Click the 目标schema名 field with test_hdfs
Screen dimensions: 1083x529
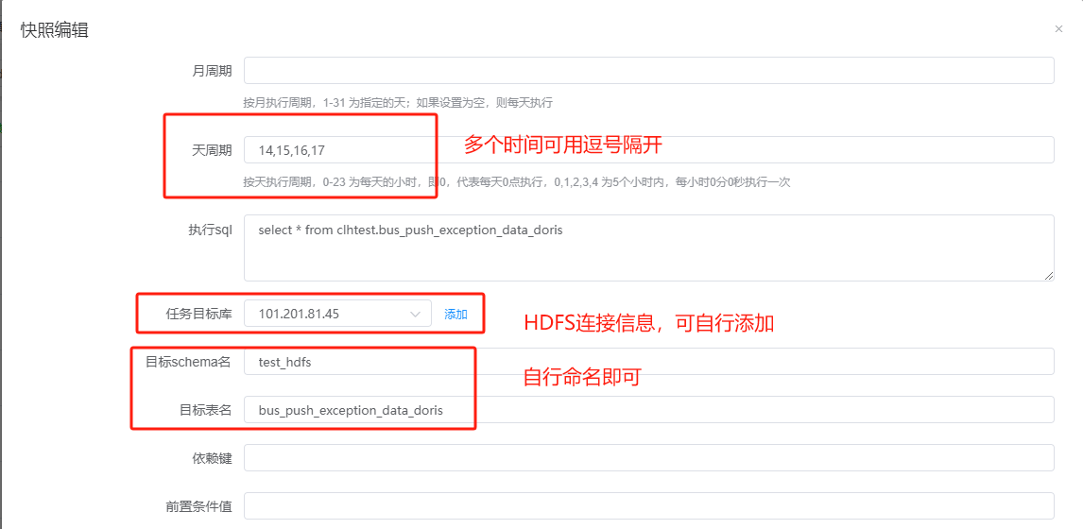point(648,362)
